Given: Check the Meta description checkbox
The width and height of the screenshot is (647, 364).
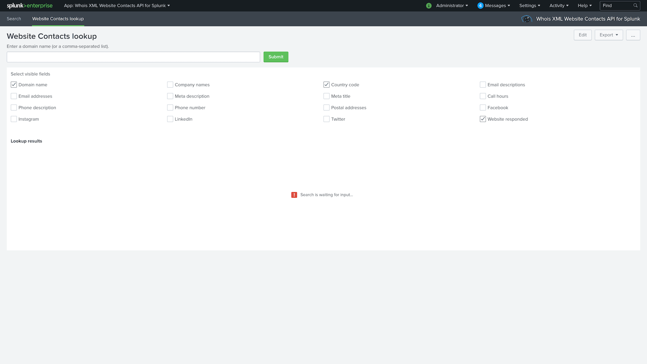Looking at the screenshot, I should pos(170,96).
